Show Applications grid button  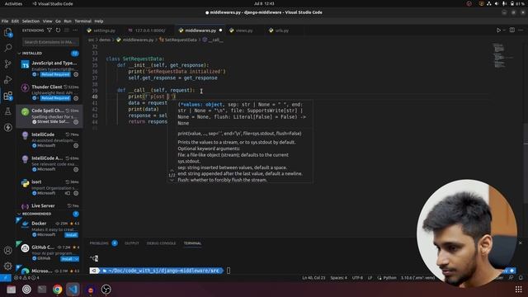click(x=519, y=290)
